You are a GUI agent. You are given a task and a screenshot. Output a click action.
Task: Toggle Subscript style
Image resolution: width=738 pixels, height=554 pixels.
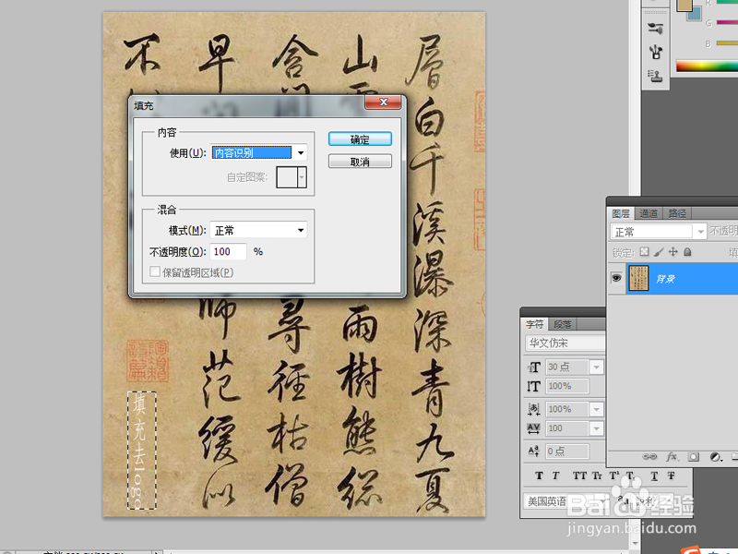(631, 476)
